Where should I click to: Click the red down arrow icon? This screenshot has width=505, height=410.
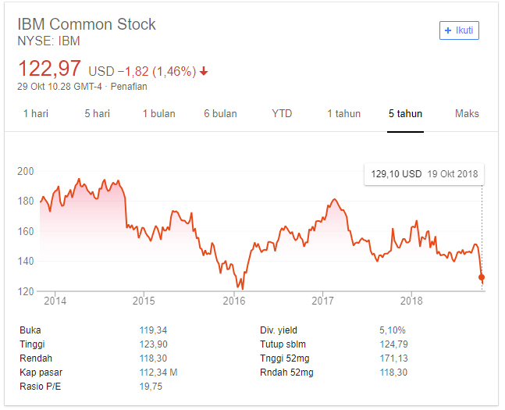(x=204, y=71)
